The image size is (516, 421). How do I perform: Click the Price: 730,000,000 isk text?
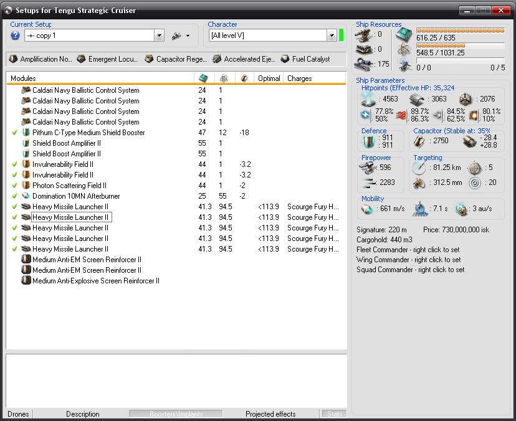(456, 230)
